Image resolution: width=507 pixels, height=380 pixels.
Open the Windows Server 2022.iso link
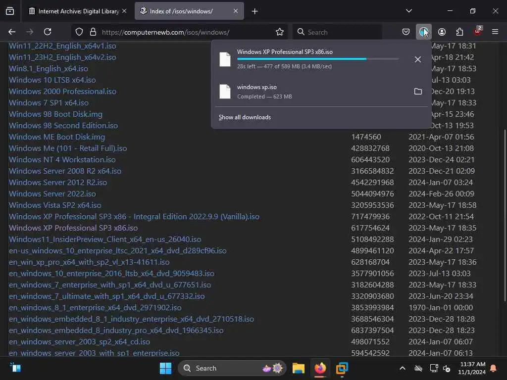52,194
